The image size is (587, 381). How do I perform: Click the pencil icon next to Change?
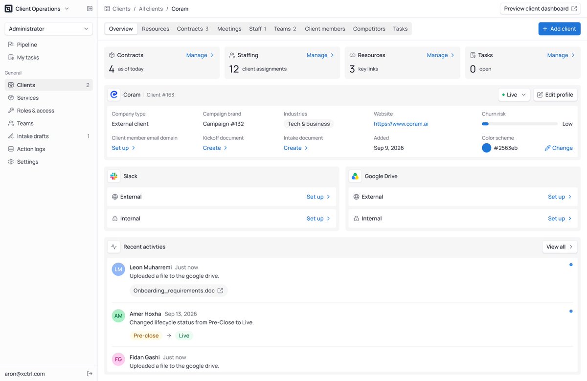(x=547, y=148)
